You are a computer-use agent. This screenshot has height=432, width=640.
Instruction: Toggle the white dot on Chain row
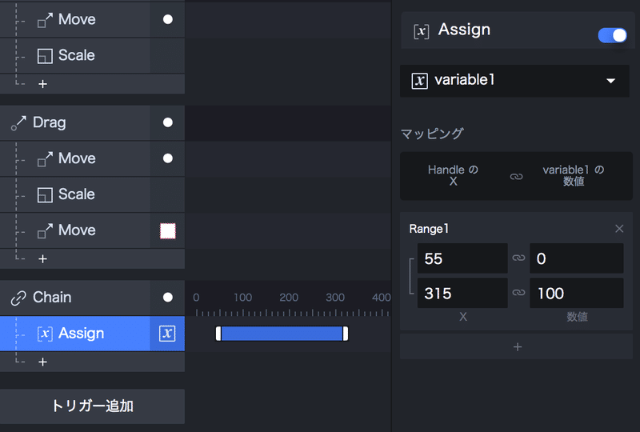click(x=168, y=298)
